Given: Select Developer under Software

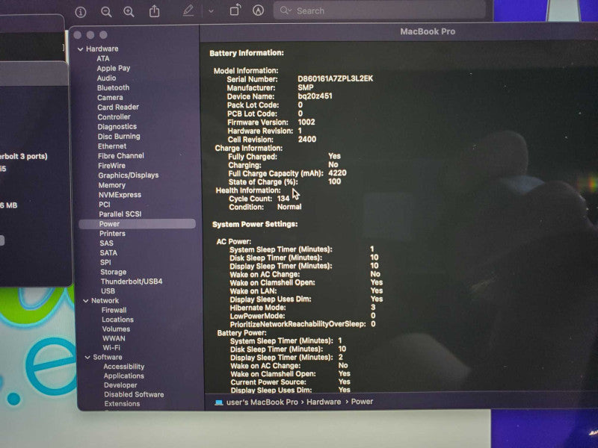Looking at the screenshot, I should pyautogui.click(x=120, y=385).
